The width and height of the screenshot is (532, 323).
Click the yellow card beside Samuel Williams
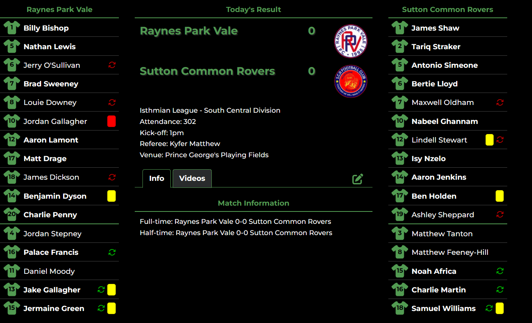point(499,308)
